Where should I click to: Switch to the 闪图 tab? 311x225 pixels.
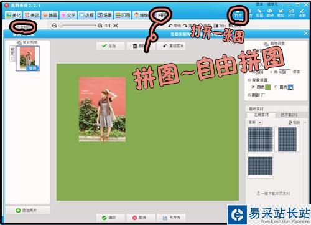123,15
